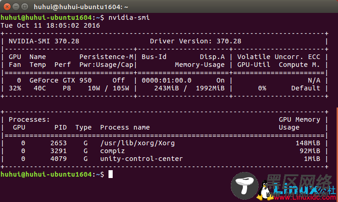Screen dimensions: 338x202
Task: Click PID 4079 in processes list
Action: (59, 159)
